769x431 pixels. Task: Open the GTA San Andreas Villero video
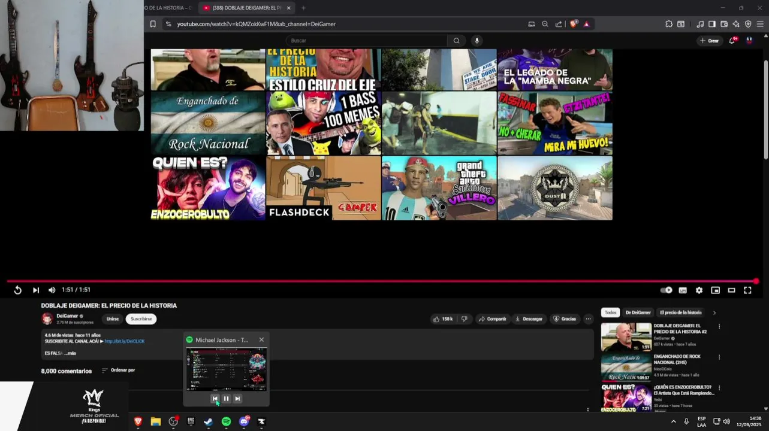439,188
